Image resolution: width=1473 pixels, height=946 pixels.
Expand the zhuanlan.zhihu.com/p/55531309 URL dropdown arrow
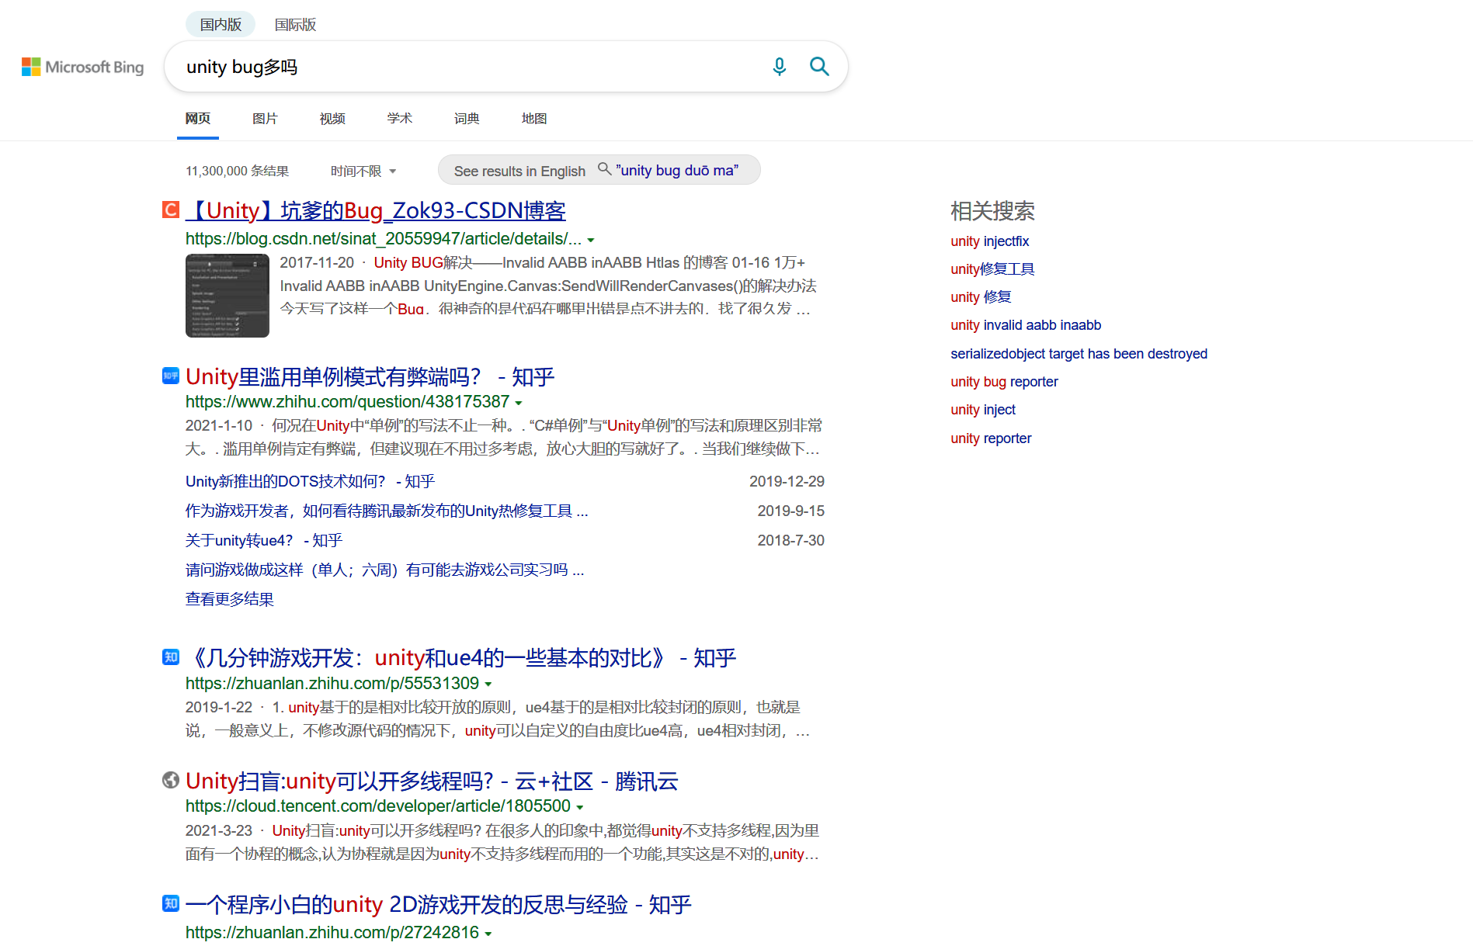pos(488,684)
